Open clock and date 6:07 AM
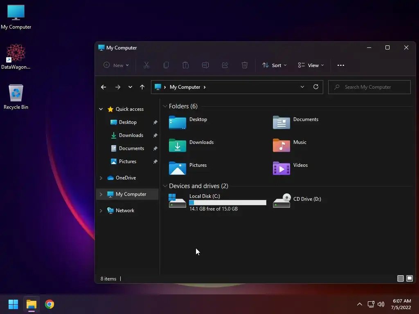Viewport: 419px width, 314px height. pos(401,304)
